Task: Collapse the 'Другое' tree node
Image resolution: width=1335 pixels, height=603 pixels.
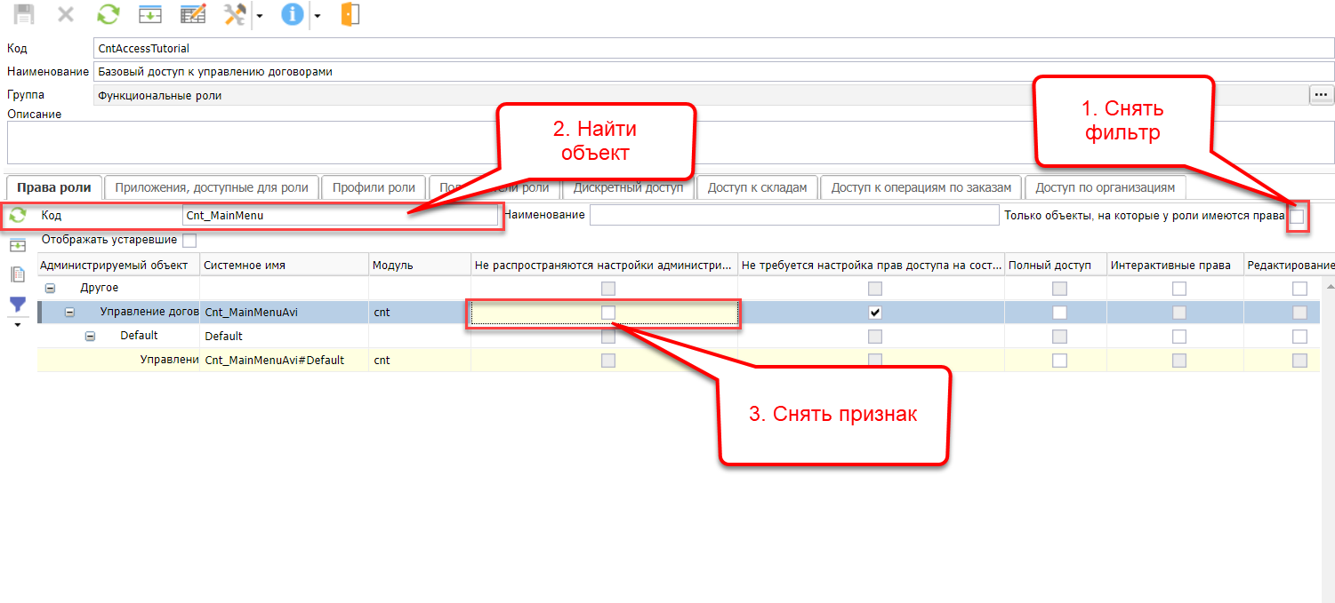Action: point(50,289)
